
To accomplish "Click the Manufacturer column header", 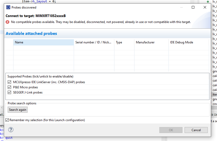I will tap(151, 42).
